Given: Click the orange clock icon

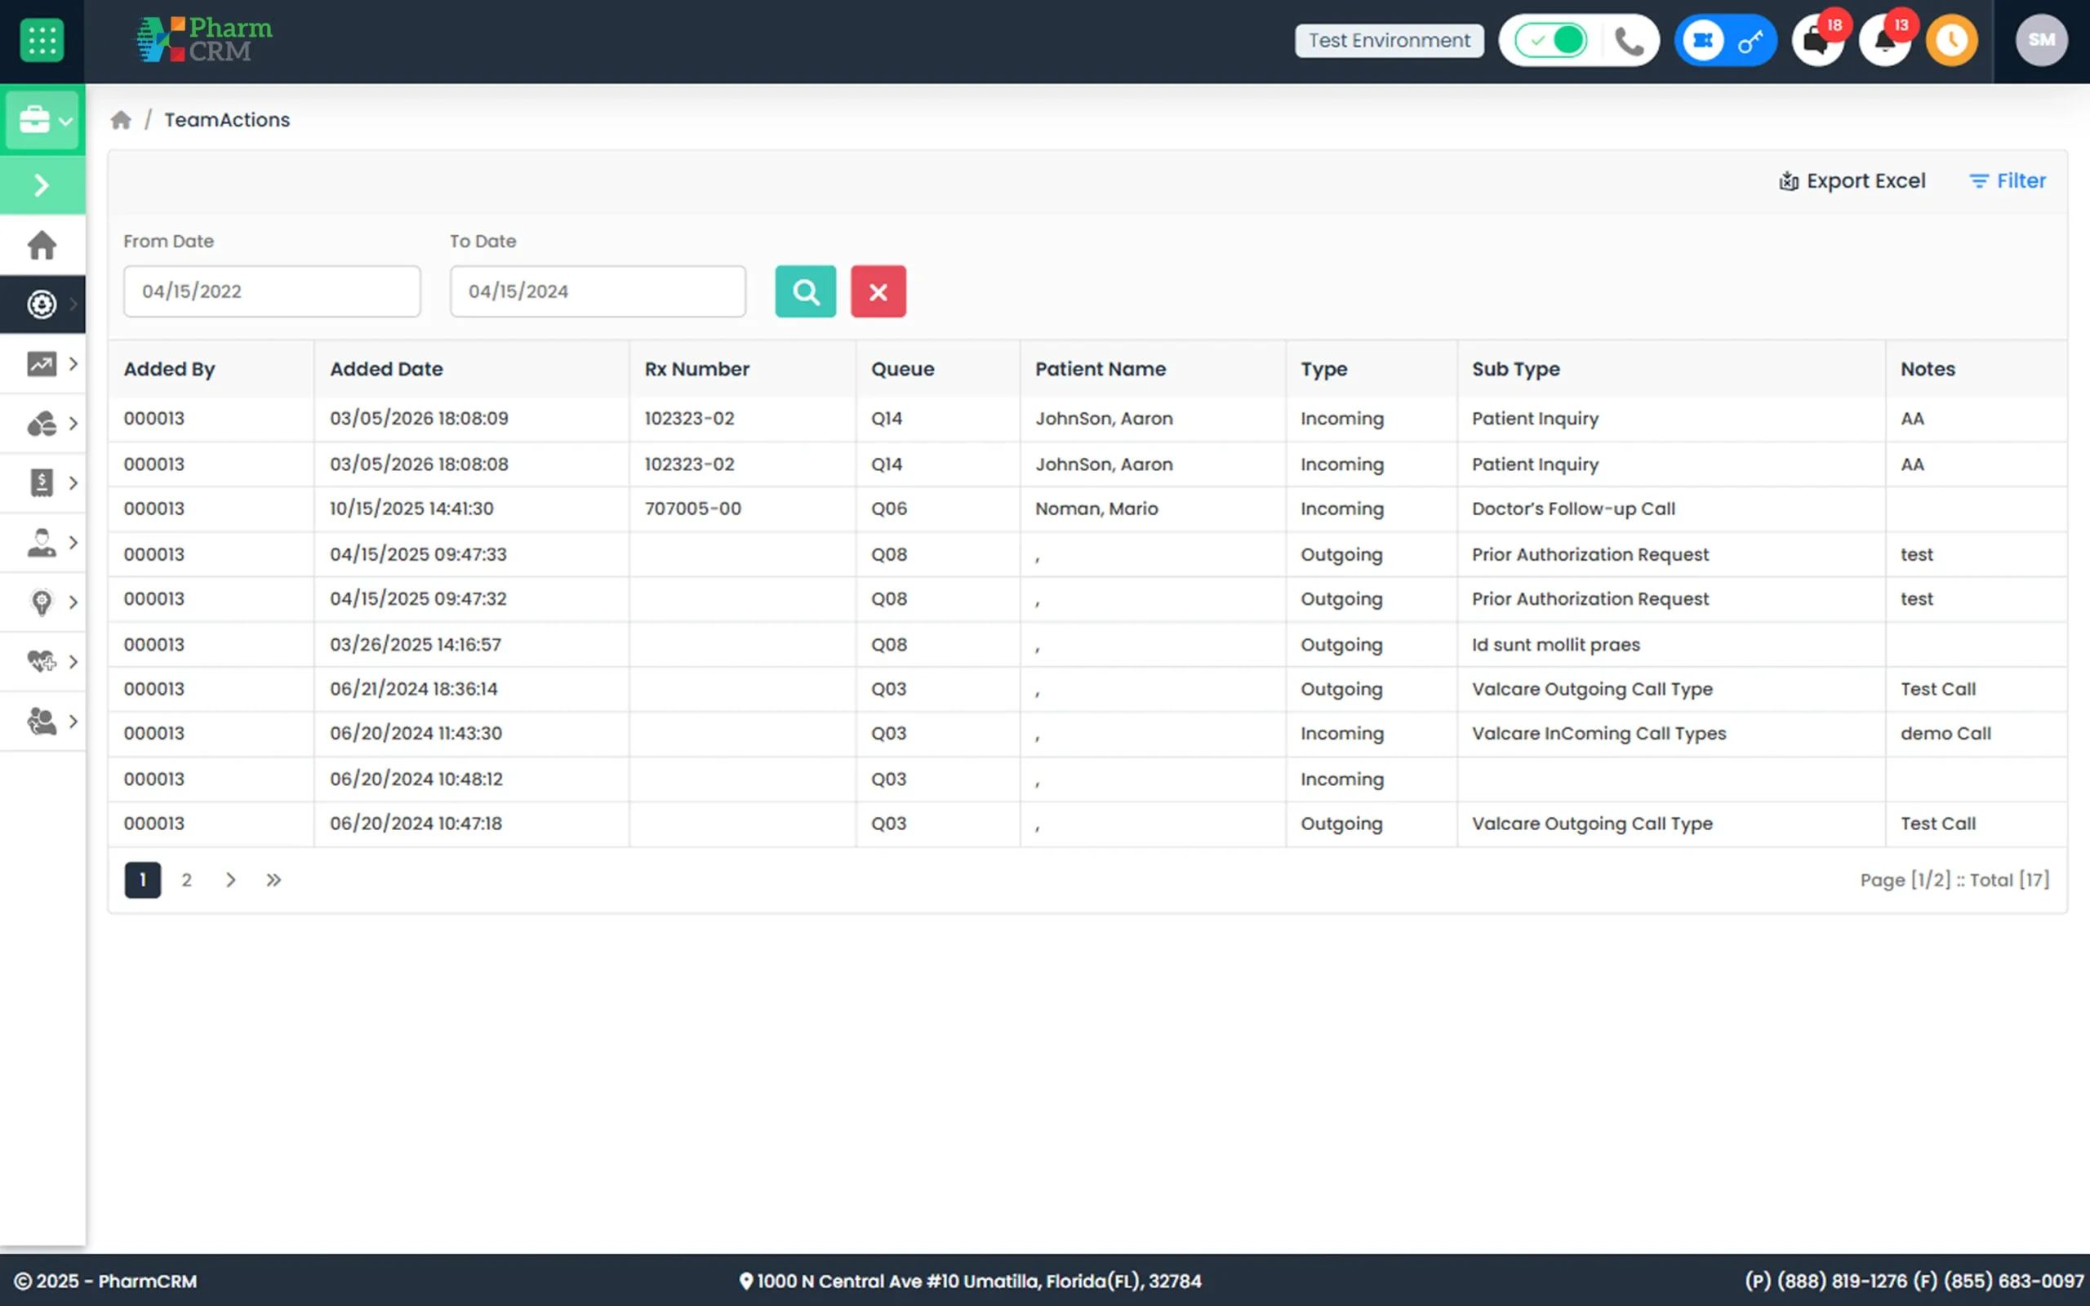Looking at the screenshot, I should (x=1952, y=41).
